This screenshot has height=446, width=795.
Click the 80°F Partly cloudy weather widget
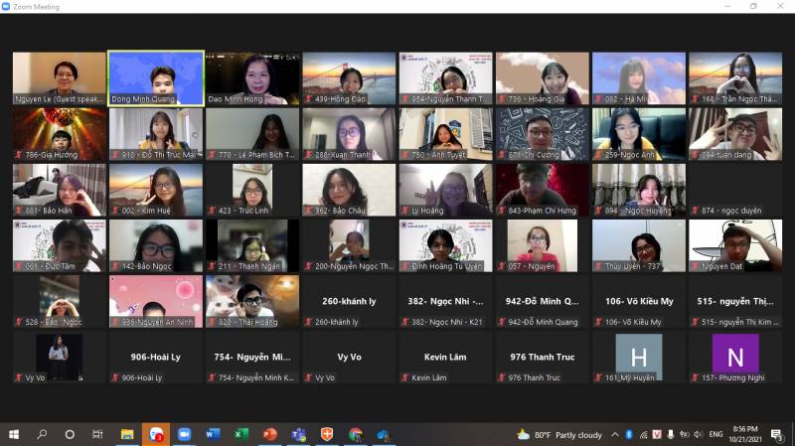559,434
